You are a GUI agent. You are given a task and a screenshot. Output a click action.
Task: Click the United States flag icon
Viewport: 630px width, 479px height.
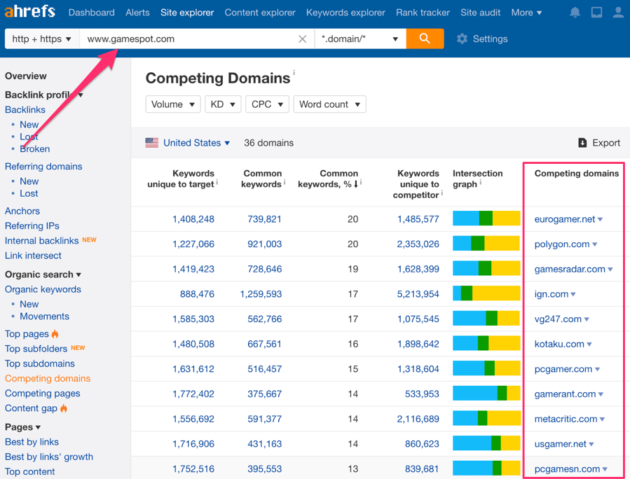(152, 143)
